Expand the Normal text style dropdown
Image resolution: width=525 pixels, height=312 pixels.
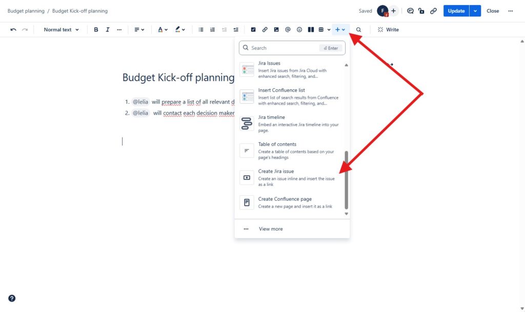coord(60,29)
